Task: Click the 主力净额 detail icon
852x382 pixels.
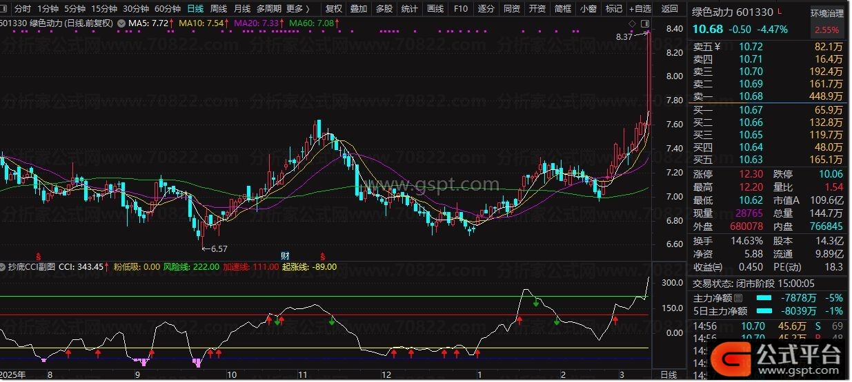Action: coord(739,298)
